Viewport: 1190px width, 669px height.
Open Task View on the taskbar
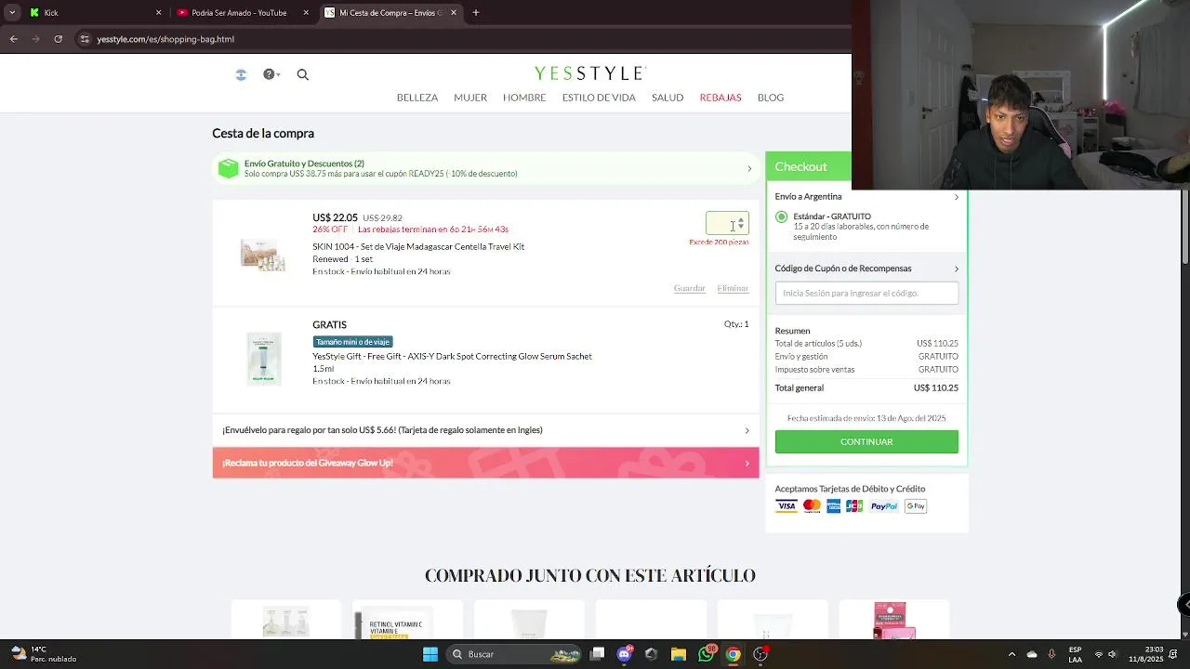click(x=598, y=654)
